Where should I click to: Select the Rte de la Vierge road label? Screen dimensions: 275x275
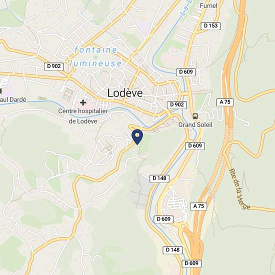point(239,189)
